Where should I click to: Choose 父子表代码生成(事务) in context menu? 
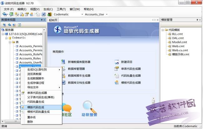click(x=41, y=97)
